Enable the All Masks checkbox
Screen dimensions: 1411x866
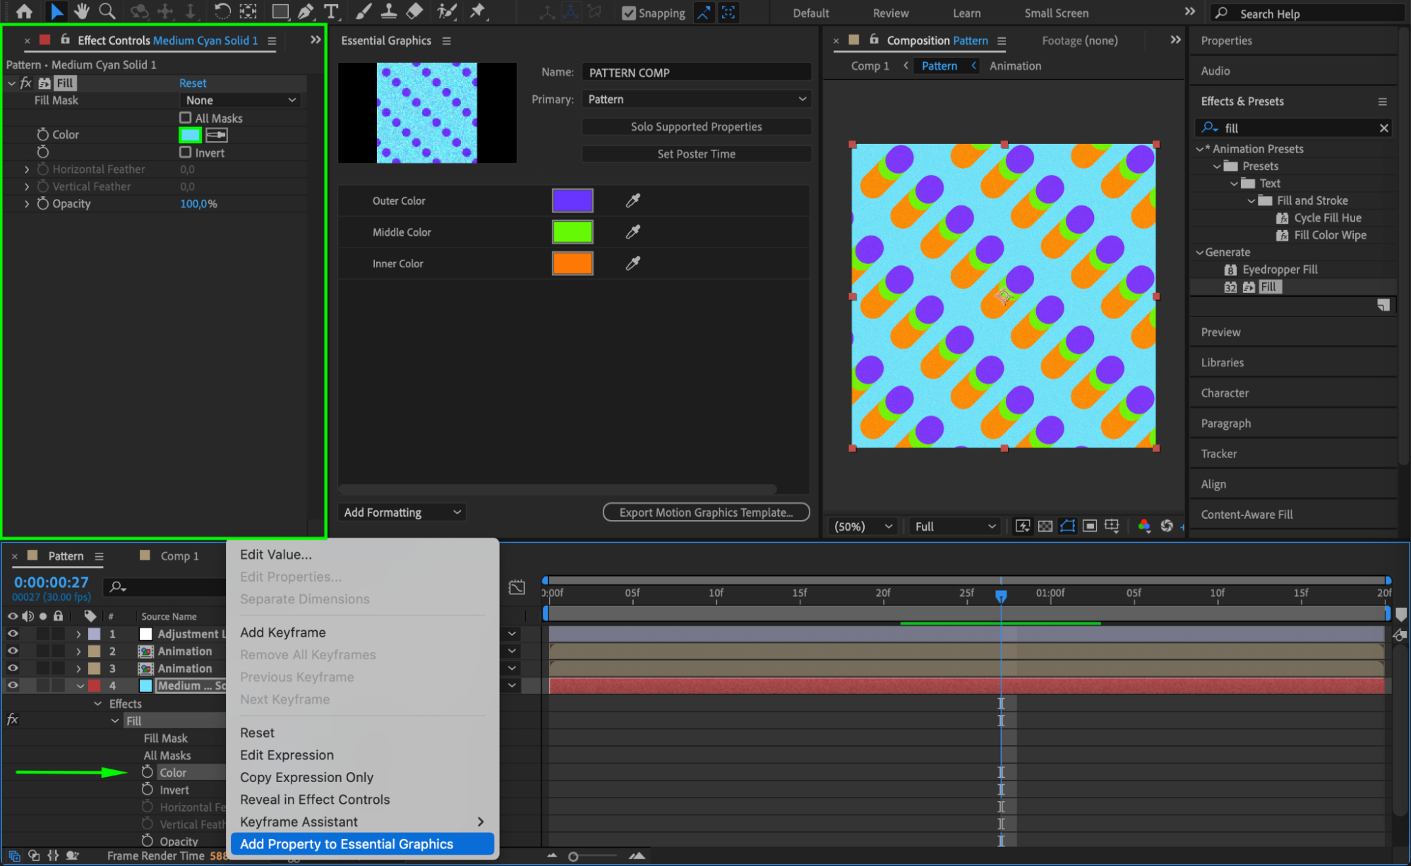[186, 118]
